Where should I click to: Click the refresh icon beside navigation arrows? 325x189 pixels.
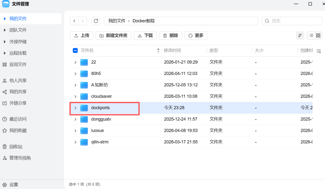pos(96,21)
